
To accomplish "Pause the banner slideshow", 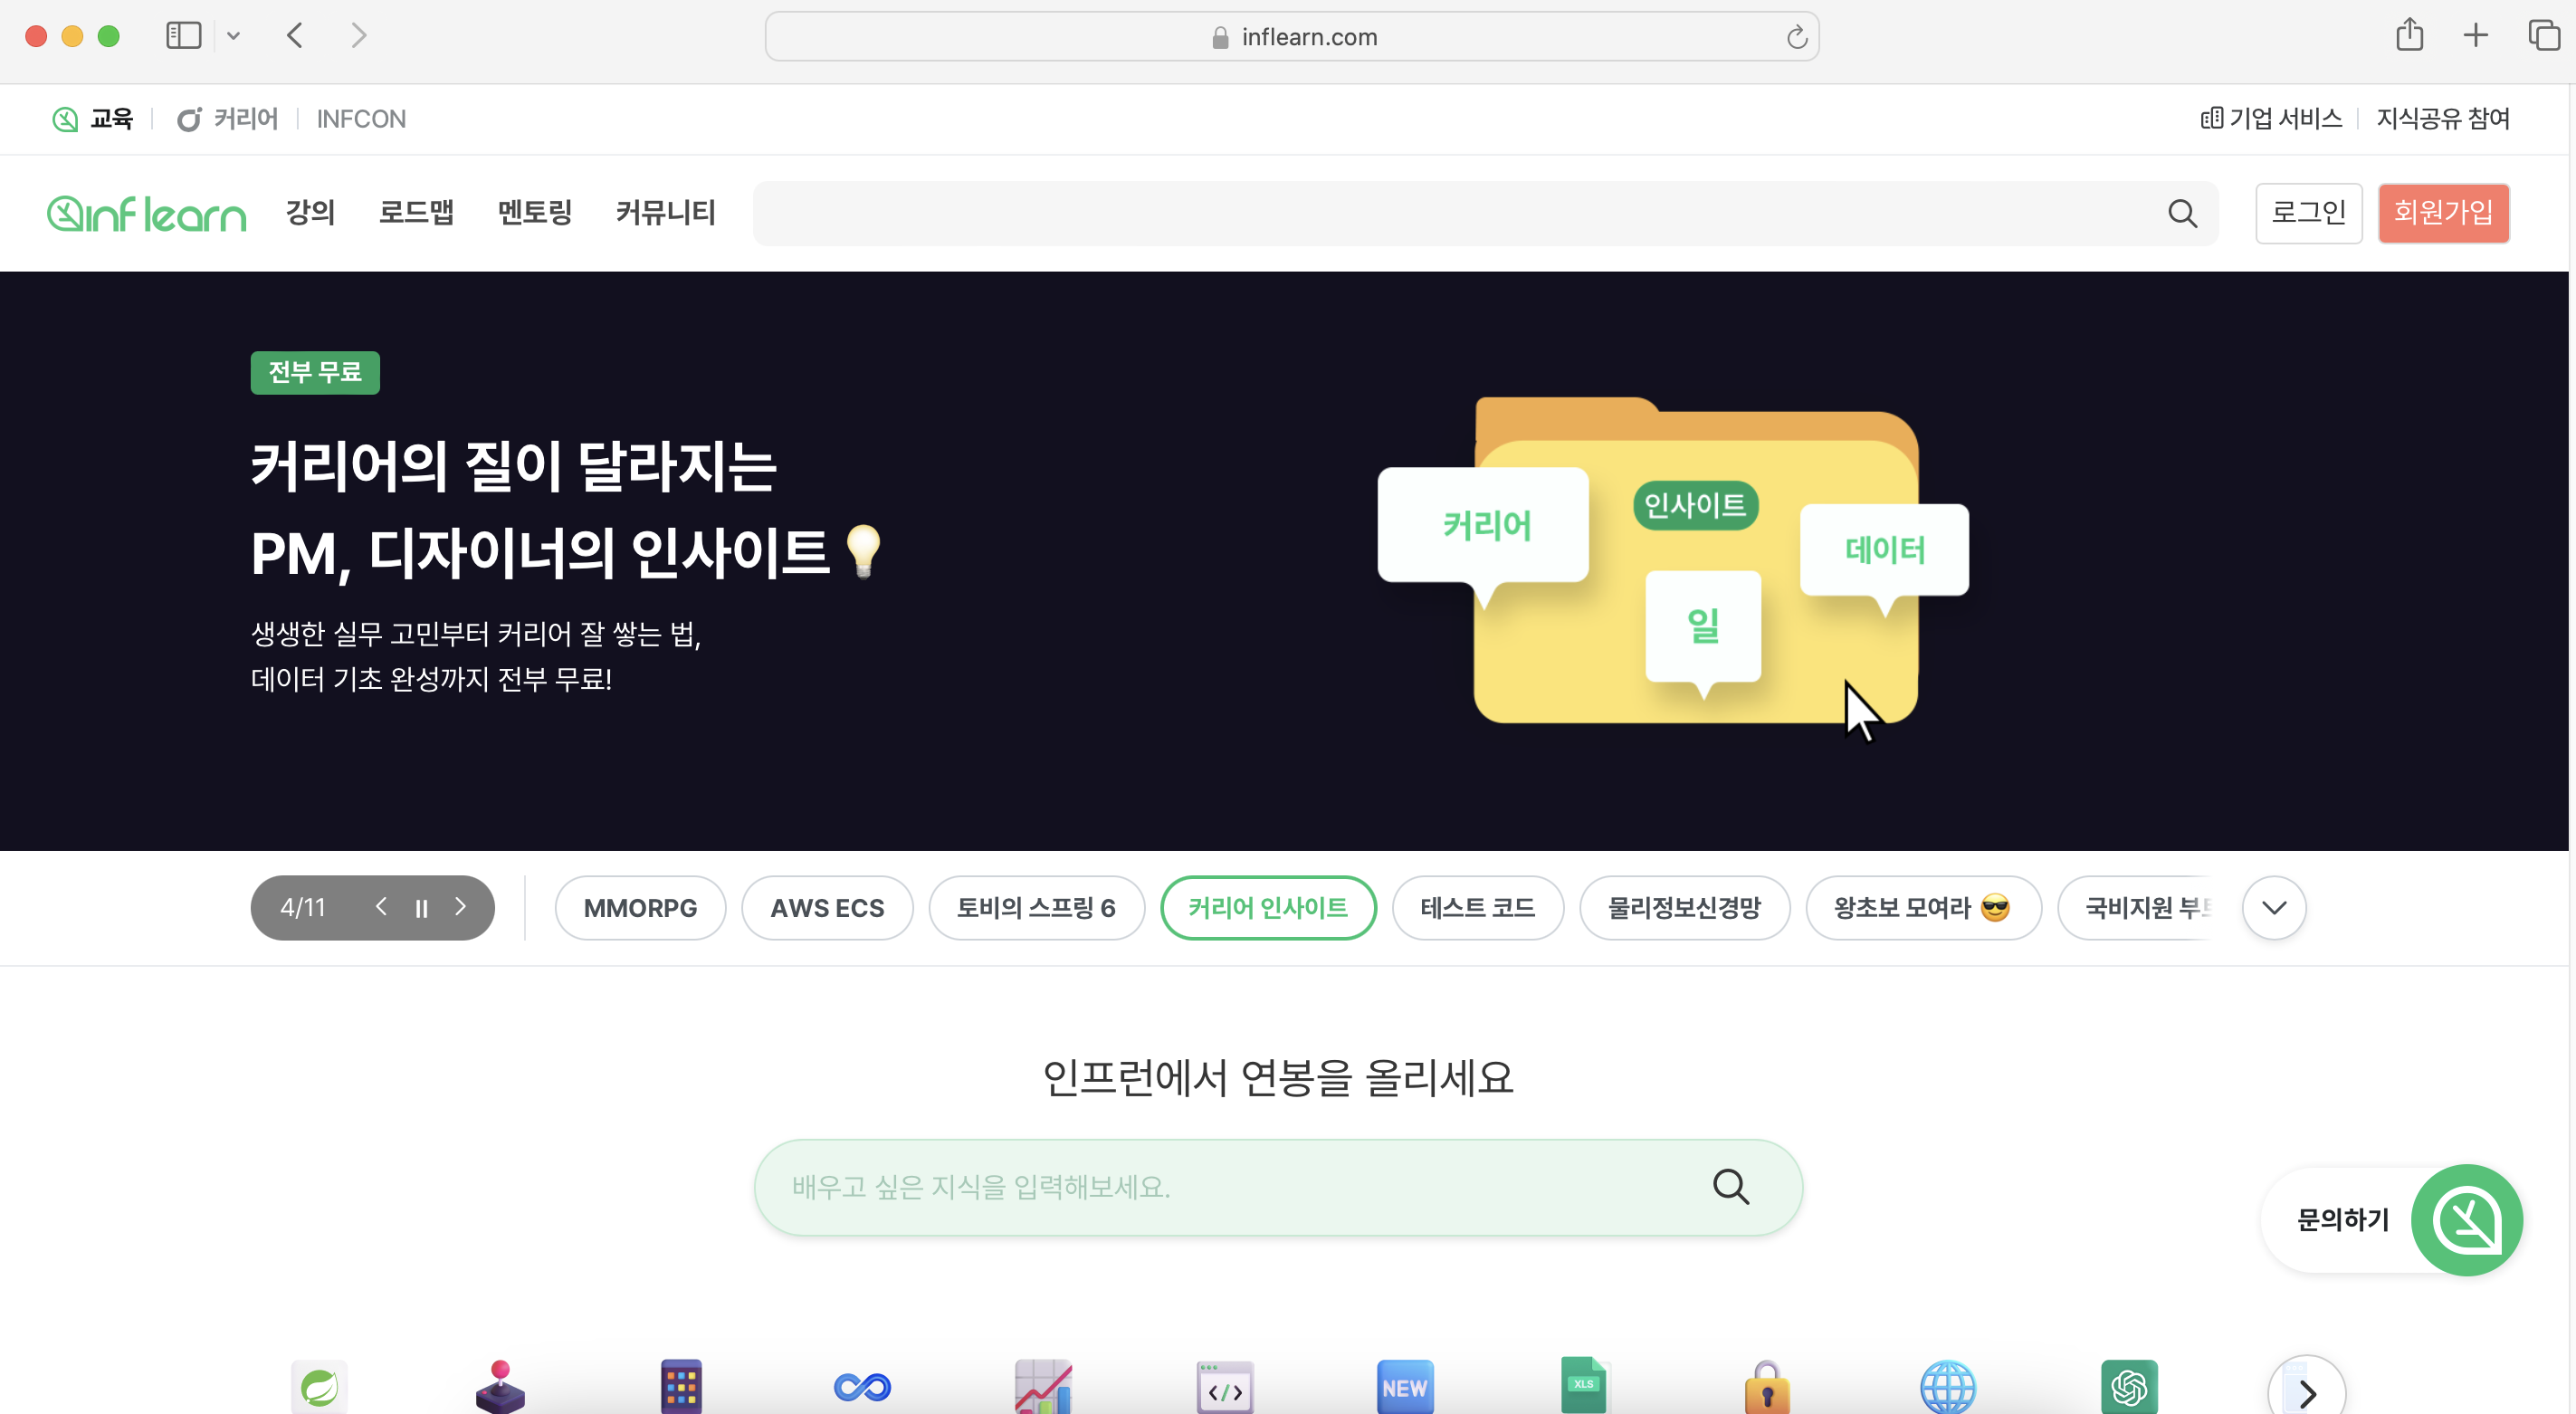I will click(x=421, y=908).
